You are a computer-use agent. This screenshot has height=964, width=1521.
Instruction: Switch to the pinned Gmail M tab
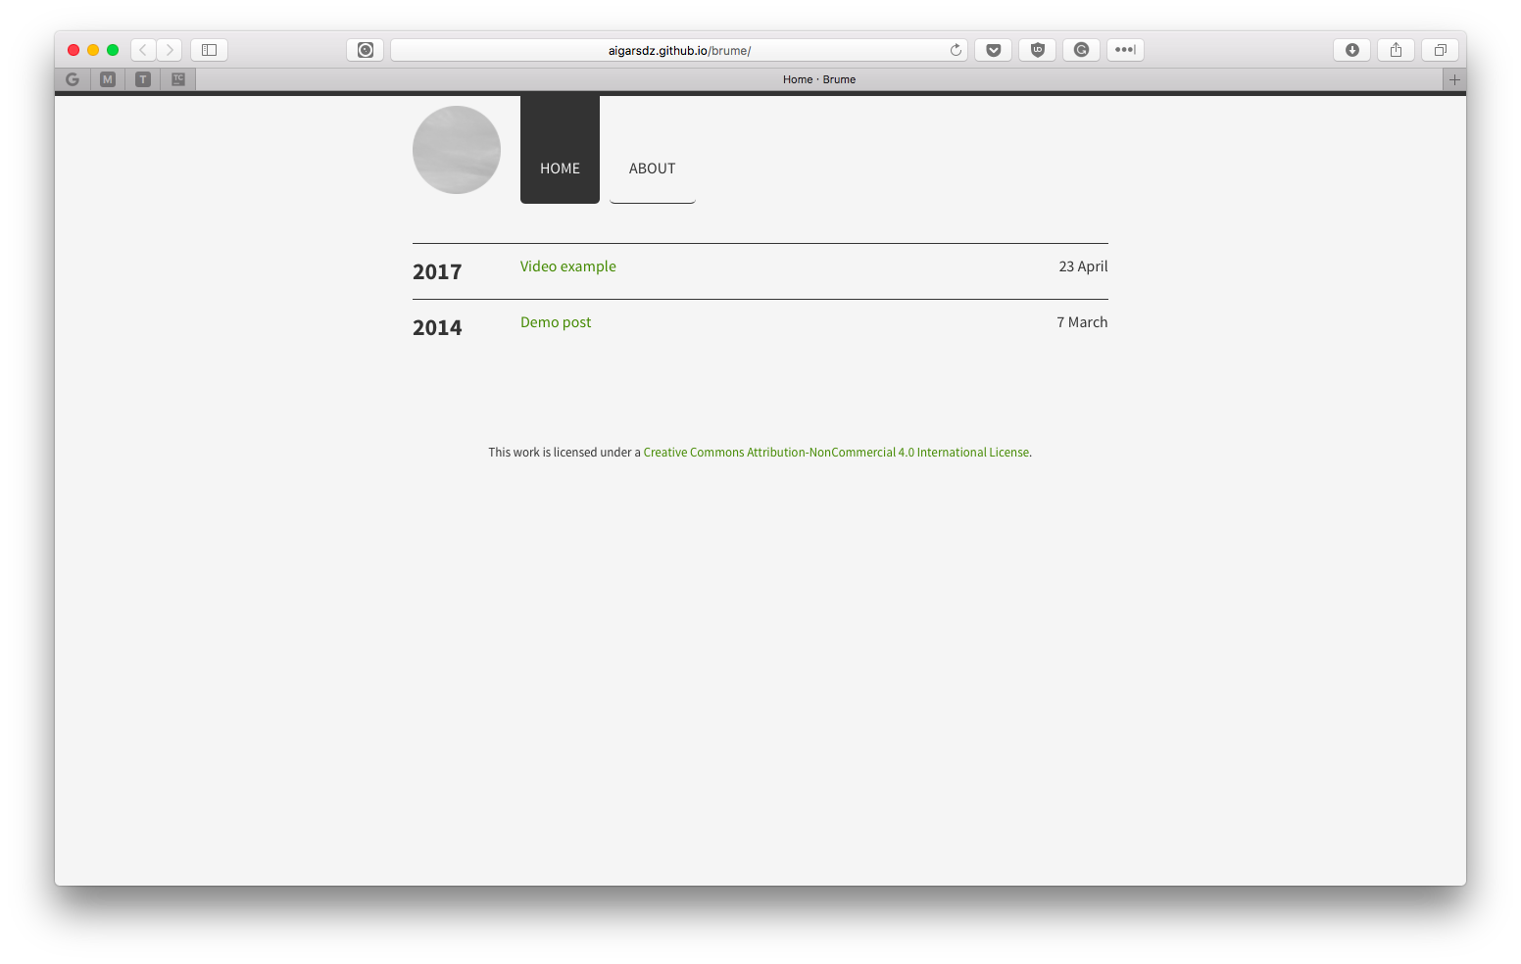pyautogui.click(x=108, y=79)
